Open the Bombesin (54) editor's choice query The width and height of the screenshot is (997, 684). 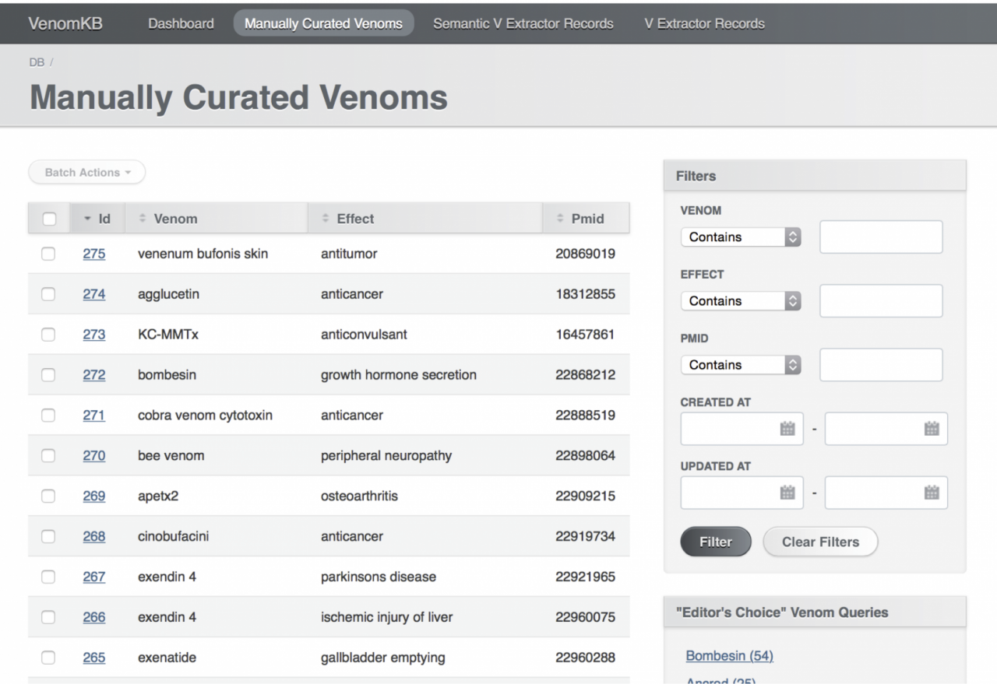pos(729,656)
